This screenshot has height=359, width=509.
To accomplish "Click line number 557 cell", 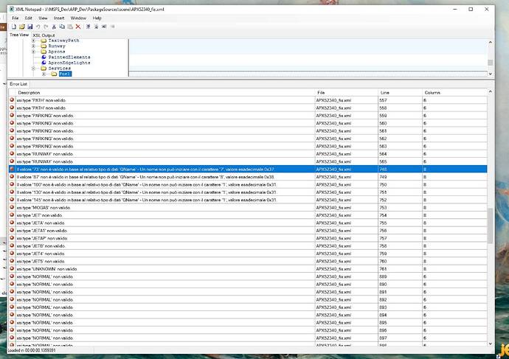I will [x=400, y=100].
